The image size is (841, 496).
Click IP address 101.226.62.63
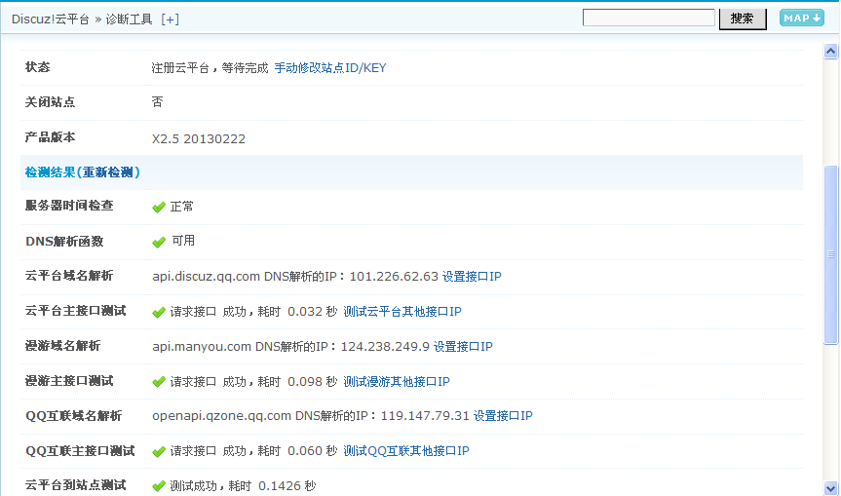pos(394,276)
